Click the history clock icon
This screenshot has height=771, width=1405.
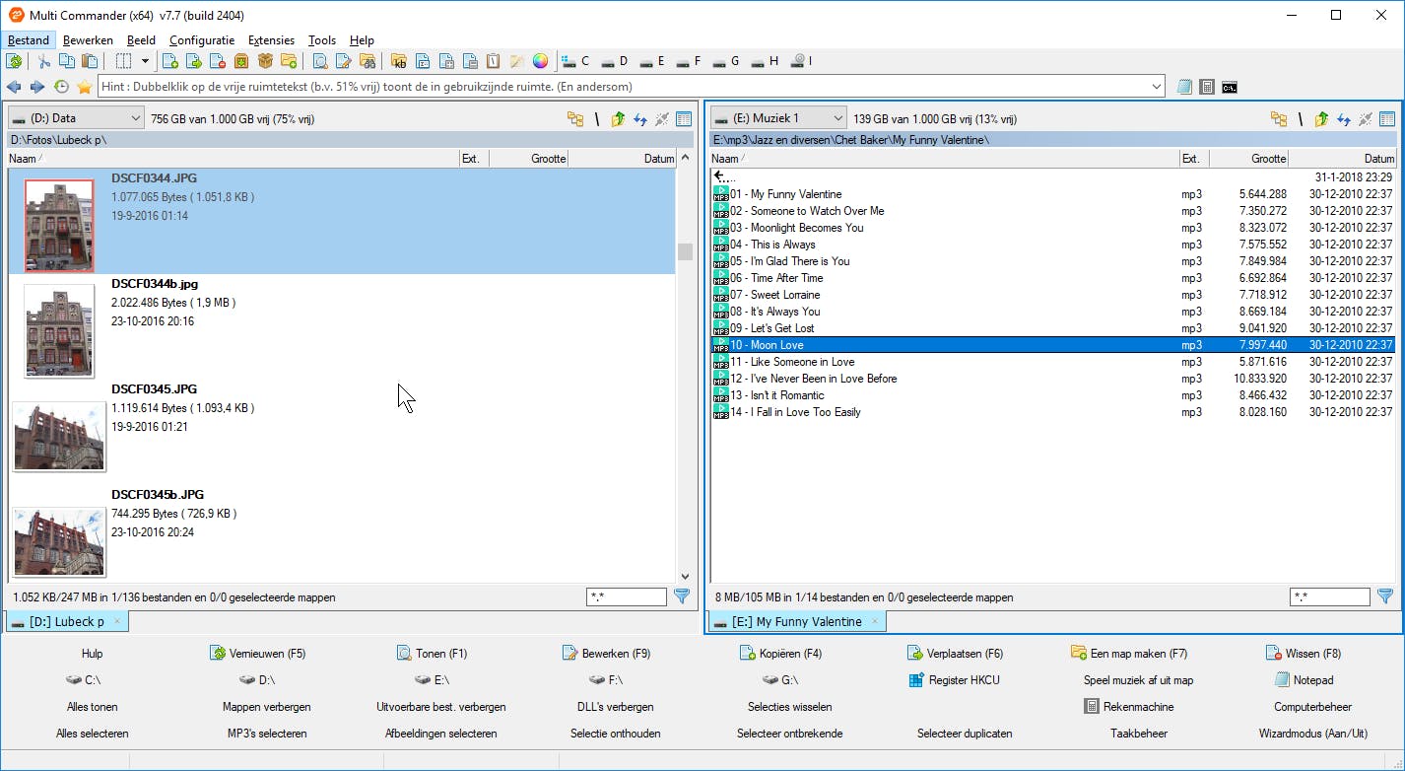pyautogui.click(x=61, y=87)
